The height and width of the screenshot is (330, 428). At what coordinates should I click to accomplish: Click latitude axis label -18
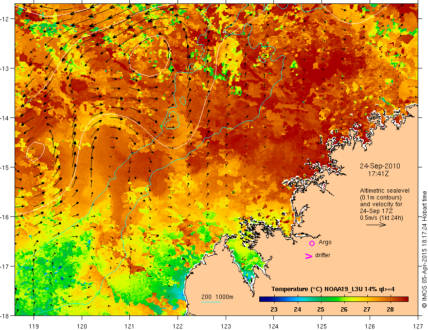4,315
